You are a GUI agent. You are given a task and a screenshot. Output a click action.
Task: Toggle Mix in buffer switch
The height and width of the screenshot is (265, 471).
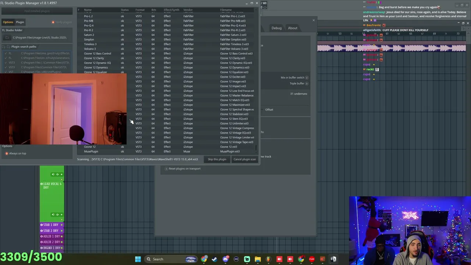(307, 78)
